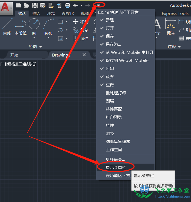The width and height of the screenshot is (191, 202).
Task: Switch to the 插入 ribbon tab
Action: coord(37,13)
